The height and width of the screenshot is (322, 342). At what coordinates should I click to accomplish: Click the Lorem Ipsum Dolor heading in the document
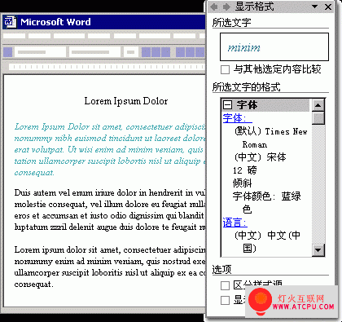pyautogui.click(x=126, y=101)
